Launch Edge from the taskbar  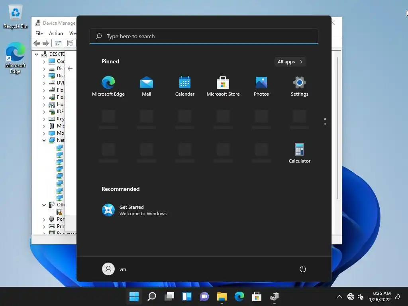tap(239, 296)
